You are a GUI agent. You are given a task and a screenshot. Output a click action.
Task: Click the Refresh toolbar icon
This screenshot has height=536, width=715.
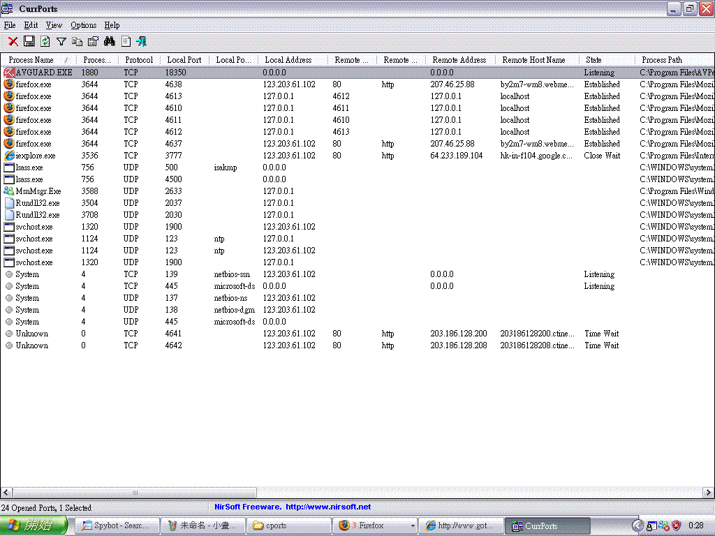pyautogui.click(x=45, y=41)
